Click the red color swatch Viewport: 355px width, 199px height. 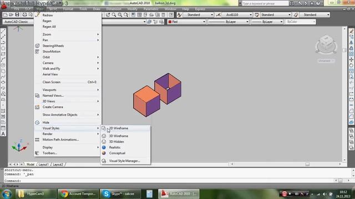pyautogui.click(x=170, y=22)
